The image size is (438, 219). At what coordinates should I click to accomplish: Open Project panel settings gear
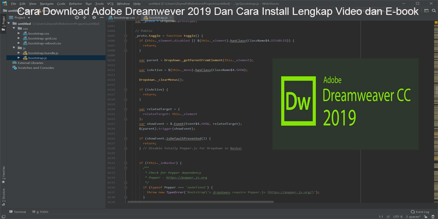pyautogui.click(x=94, y=18)
